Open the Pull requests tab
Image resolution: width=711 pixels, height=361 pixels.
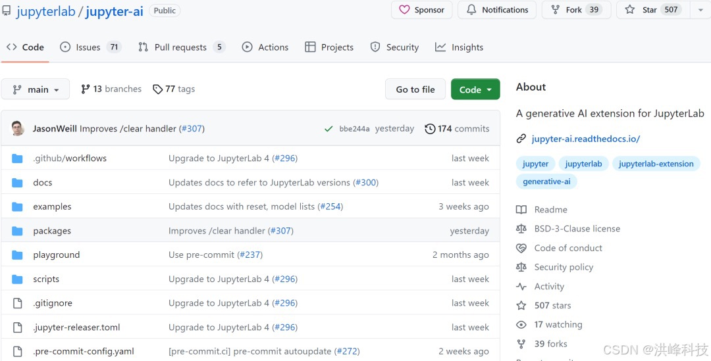[x=182, y=47]
